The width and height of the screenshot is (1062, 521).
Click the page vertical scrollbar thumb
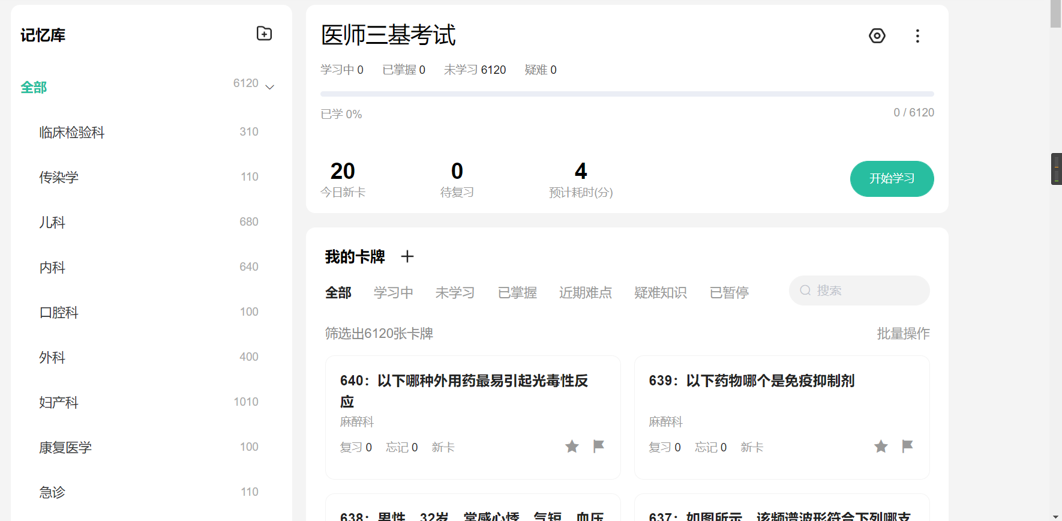coord(1055,14)
